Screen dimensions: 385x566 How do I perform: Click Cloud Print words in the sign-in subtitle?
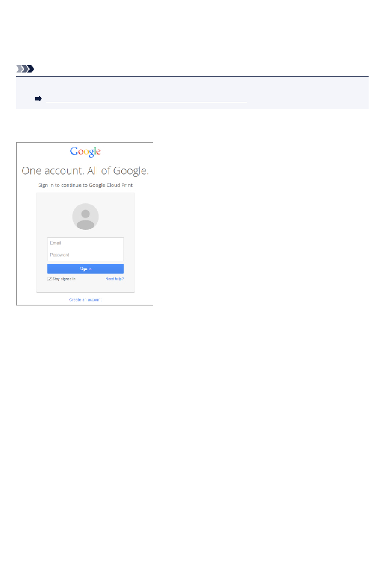[120, 185]
